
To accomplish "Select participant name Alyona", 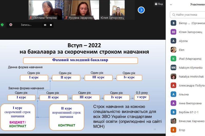I will coord(183,41).
